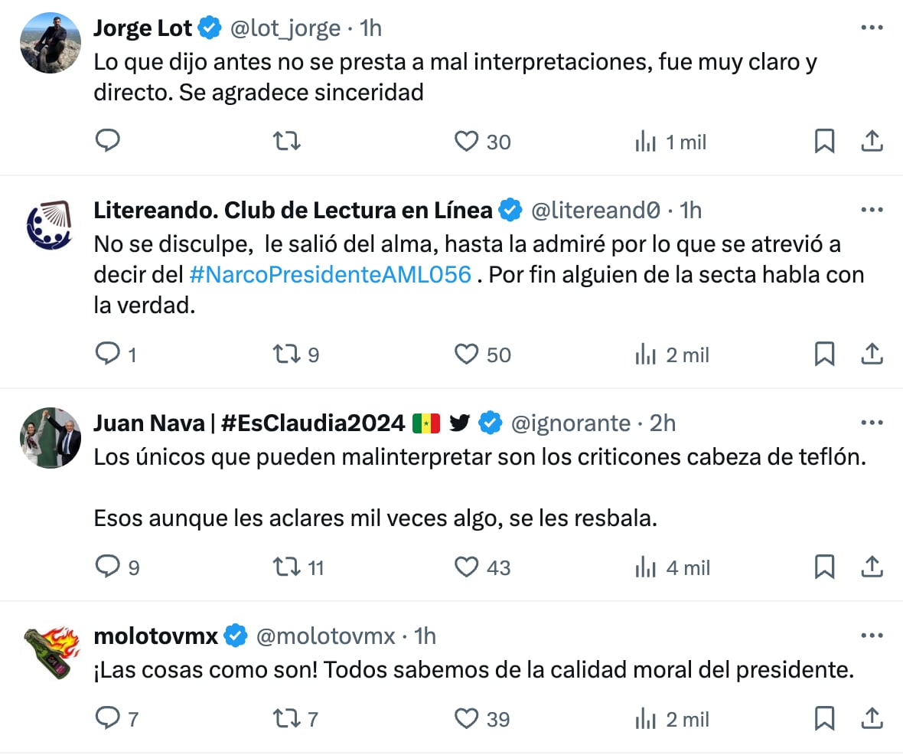Share the Litereando tweet
903x755 pixels.
pyautogui.click(x=872, y=354)
